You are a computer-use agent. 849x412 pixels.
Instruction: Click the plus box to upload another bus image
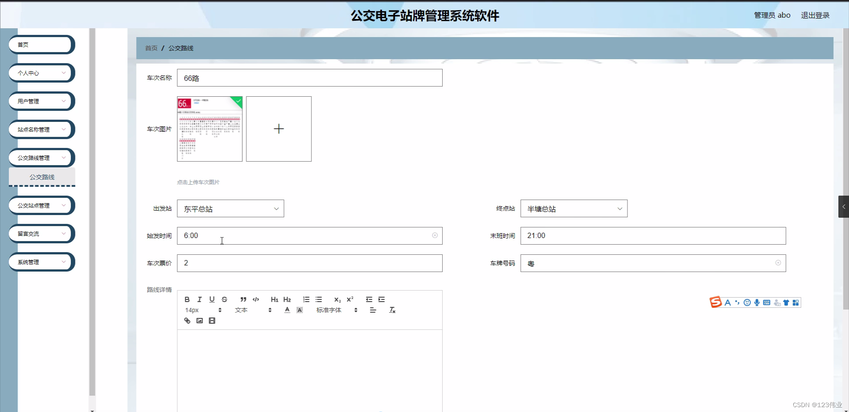(279, 129)
